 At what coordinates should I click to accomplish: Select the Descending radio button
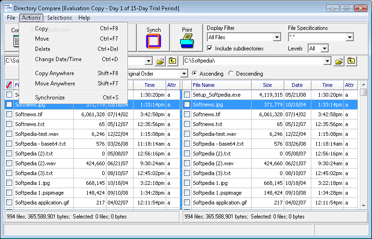(231, 73)
